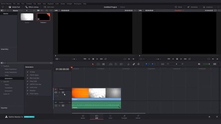
Task: Go to first frame in timeline viewer
Action: click(x=169, y=59)
